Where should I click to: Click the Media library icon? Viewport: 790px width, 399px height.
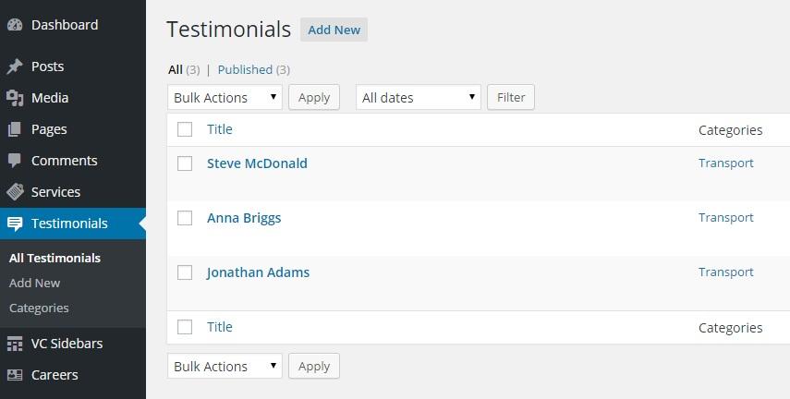coord(15,98)
